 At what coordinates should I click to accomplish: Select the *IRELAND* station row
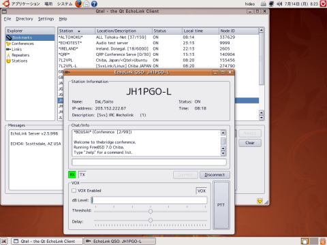click(158, 48)
